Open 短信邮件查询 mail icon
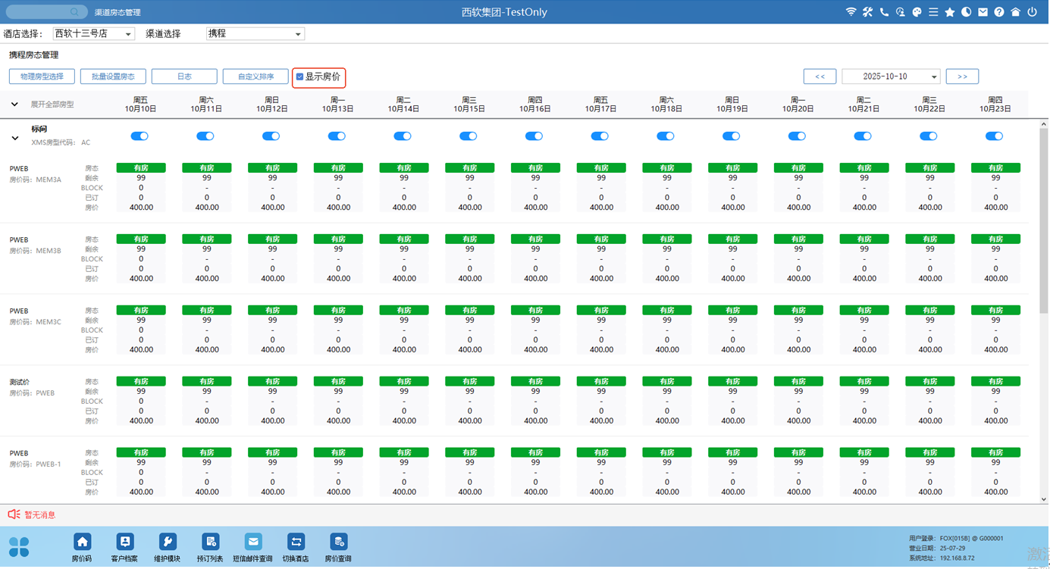The image size is (1050, 569). point(252,542)
